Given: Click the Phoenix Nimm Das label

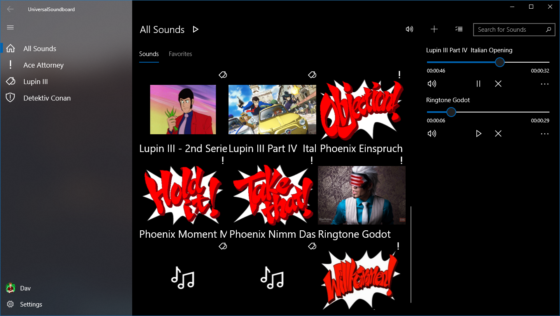Looking at the screenshot, I should click(x=272, y=234).
